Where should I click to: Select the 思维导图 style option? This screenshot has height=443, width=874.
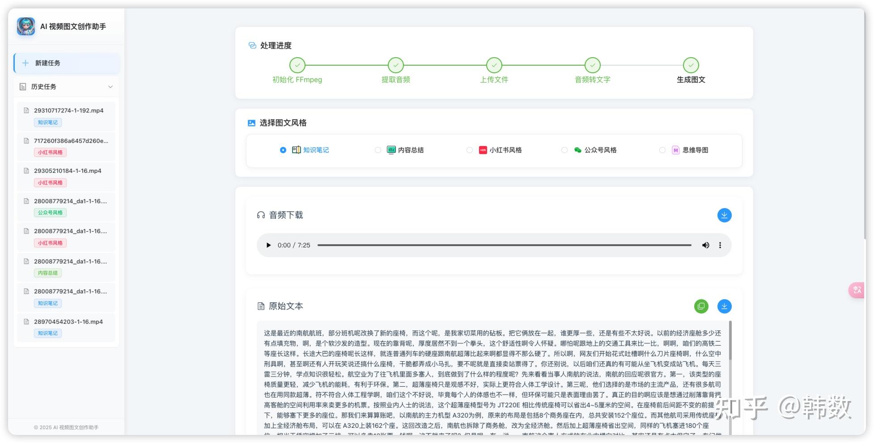662,150
